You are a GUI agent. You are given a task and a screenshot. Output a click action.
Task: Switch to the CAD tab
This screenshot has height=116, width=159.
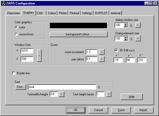click(40, 13)
